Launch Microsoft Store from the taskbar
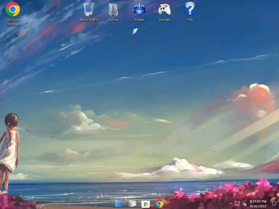Image resolution: width=279 pixels, height=209 pixels. (145, 204)
